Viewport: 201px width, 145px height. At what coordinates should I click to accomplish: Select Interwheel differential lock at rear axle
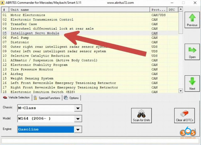pos(90,28)
